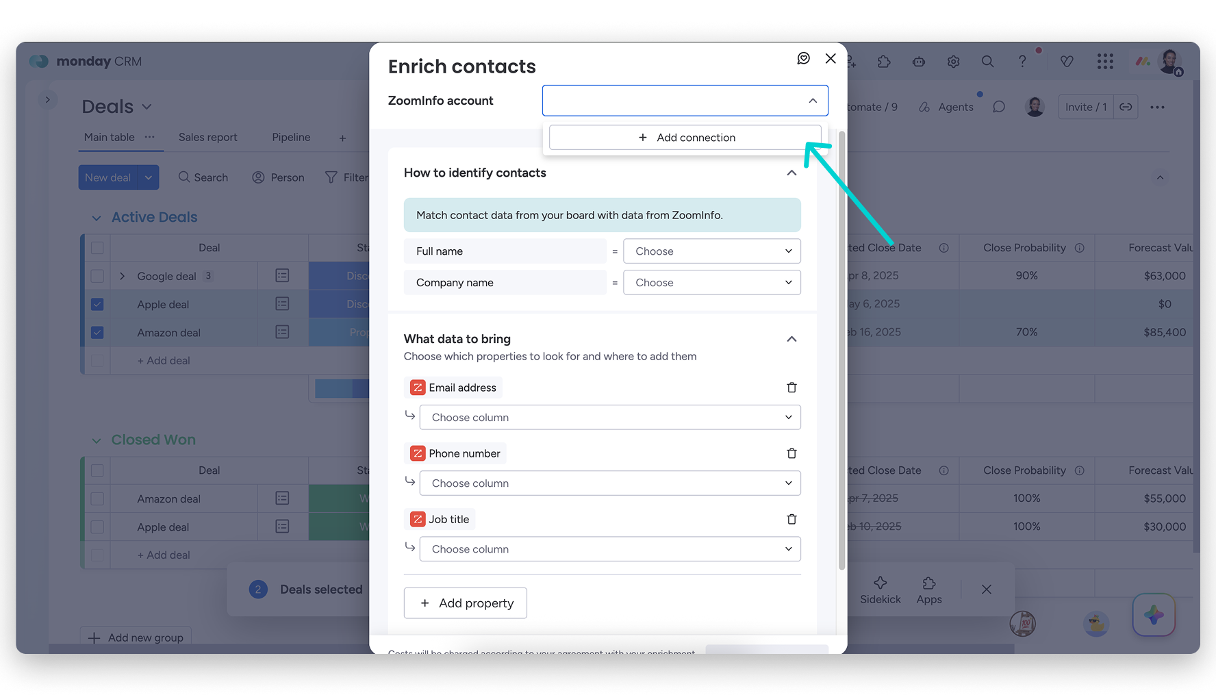
Task: Collapse the Active Deals group
Action: 97,218
